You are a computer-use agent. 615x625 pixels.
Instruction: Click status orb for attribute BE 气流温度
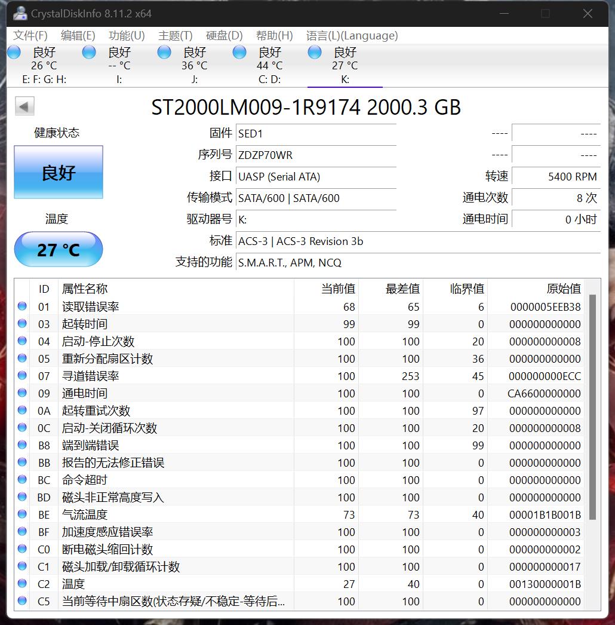22,514
